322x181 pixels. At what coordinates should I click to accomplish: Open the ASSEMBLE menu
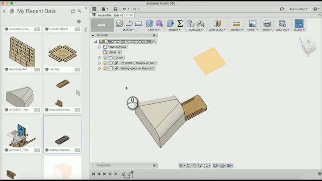[196, 30]
